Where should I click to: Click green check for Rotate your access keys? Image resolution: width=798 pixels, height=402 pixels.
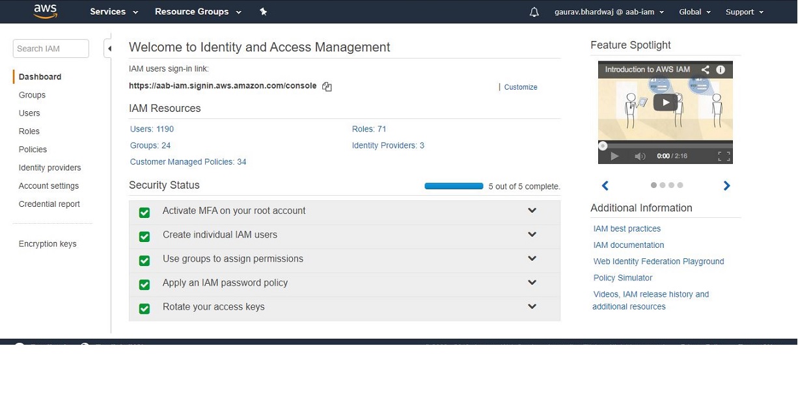tap(144, 309)
